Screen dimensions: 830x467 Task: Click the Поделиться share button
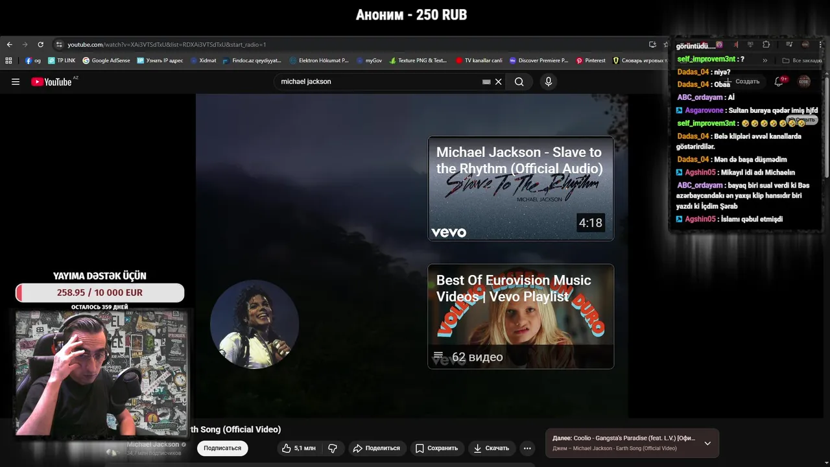[x=377, y=448]
